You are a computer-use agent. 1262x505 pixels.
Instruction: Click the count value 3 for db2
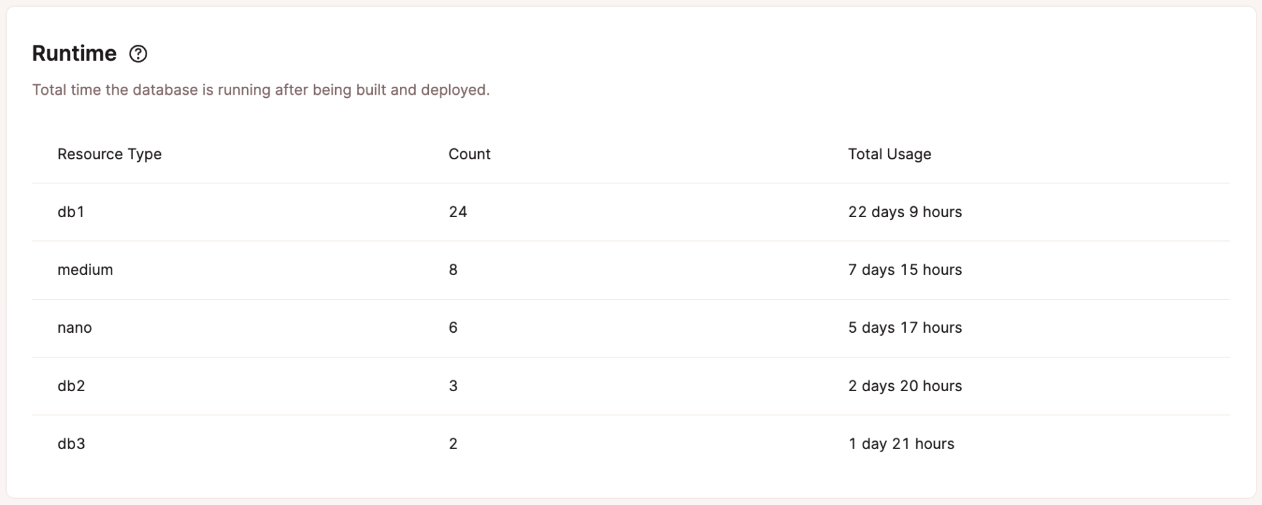click(453, 386)
